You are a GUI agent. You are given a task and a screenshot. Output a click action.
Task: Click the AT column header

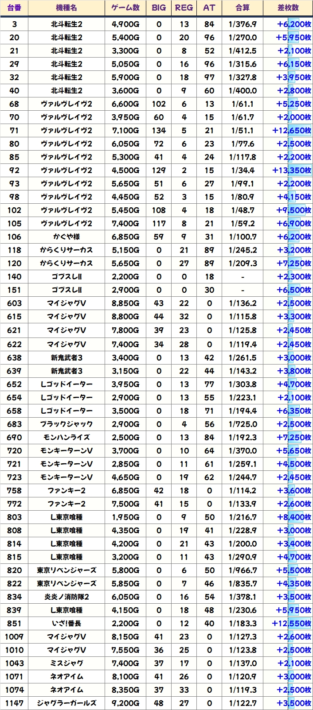tap(209, 8)
